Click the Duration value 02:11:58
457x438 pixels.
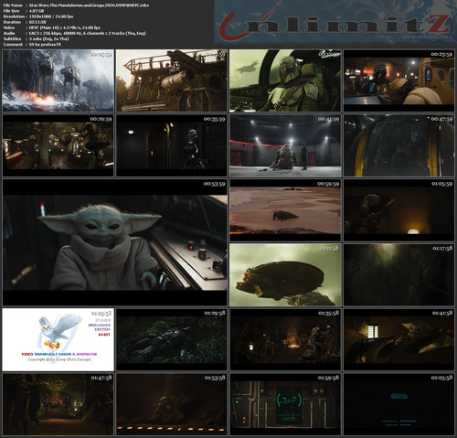point(37,22)
